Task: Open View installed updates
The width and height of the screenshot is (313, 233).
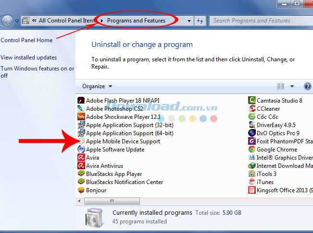Action: coord(29,58)
